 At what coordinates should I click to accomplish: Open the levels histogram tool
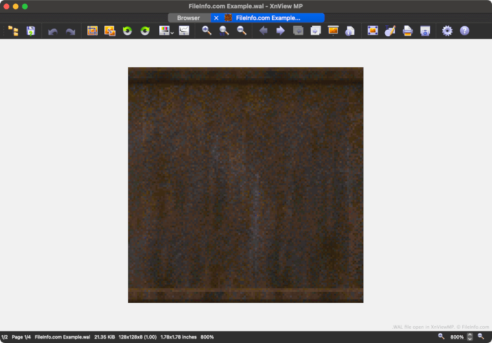184,30
